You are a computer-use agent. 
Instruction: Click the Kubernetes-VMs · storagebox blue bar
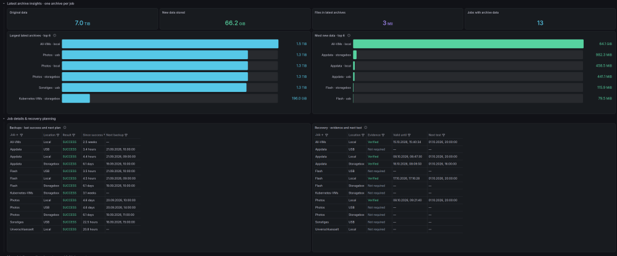coord(75,98)
